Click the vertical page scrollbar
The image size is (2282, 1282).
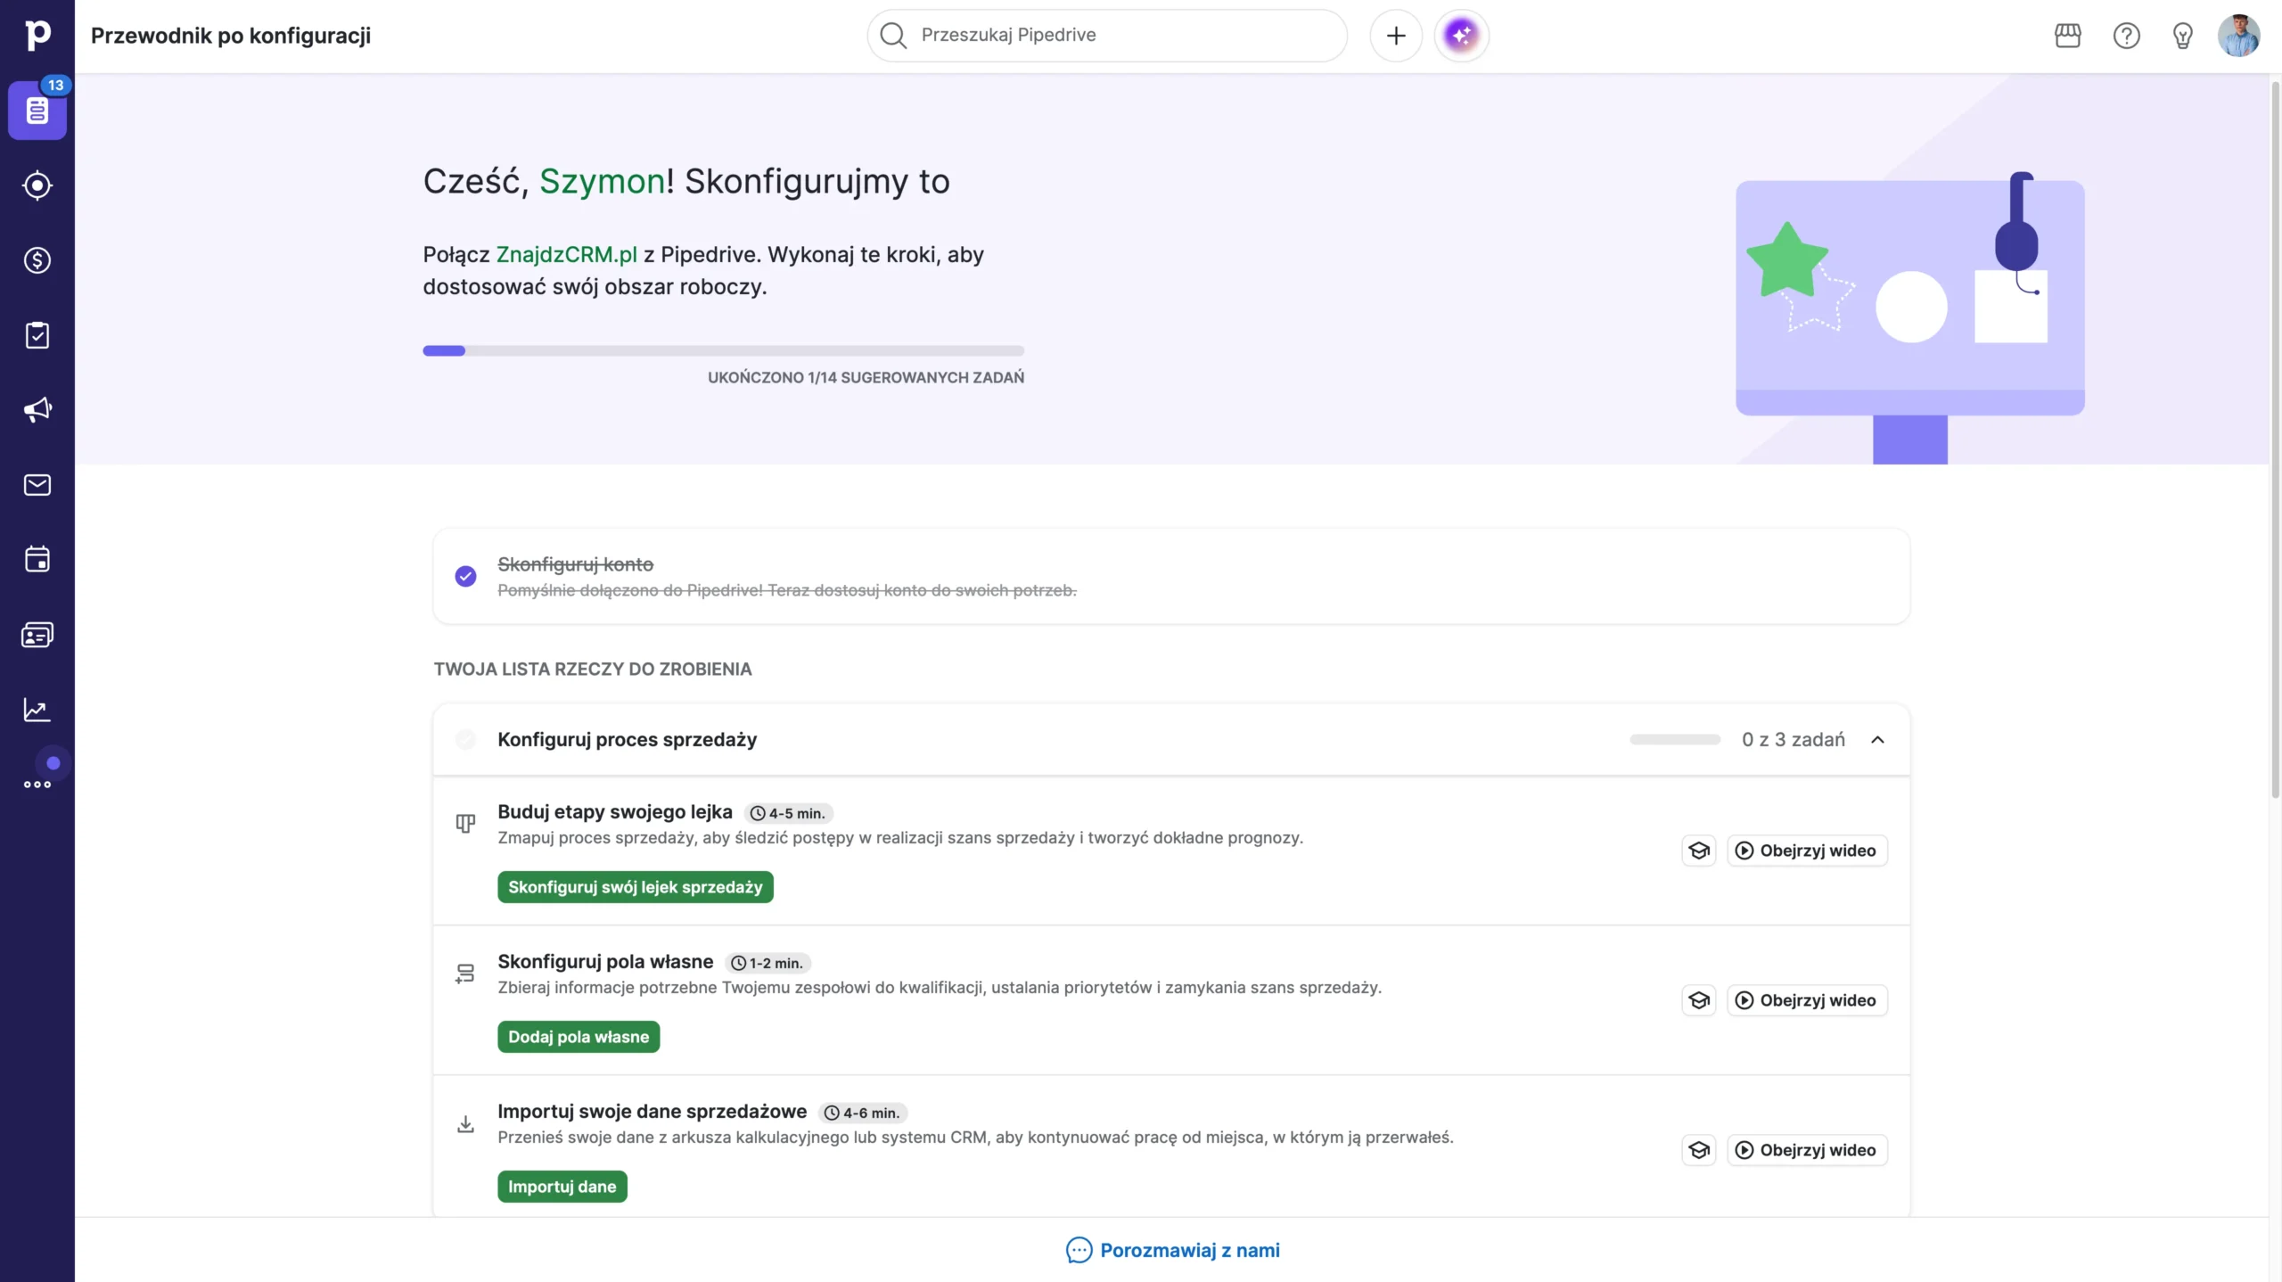coord(2275,440)
